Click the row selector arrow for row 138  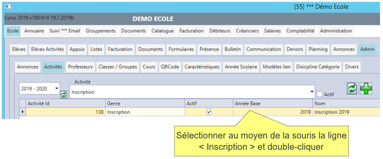pyautogui.click(x=23, y=112)
